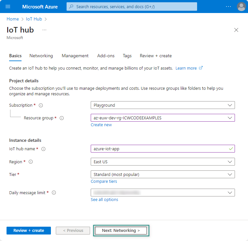Close the IoT hub creation pane
The width and height of the screenshot is (248, 241).
(236, 30)
